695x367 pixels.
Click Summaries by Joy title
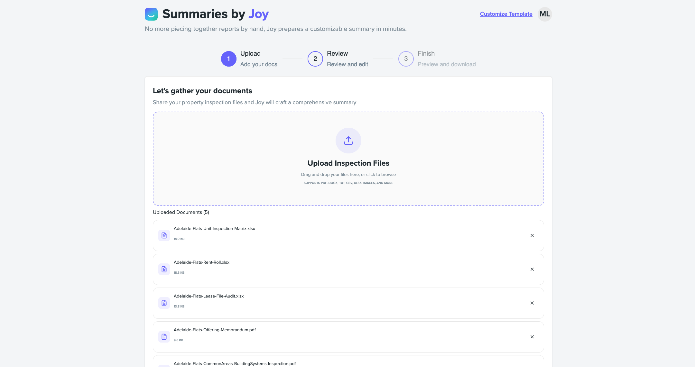216,14
